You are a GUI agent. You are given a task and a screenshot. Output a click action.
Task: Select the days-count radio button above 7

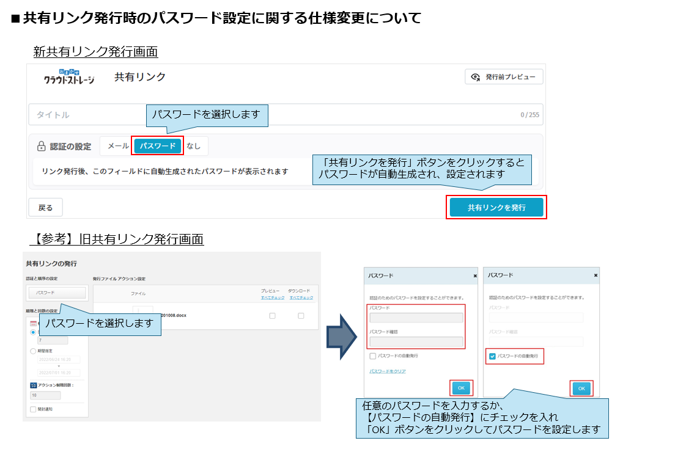click(x=33, y=332)
